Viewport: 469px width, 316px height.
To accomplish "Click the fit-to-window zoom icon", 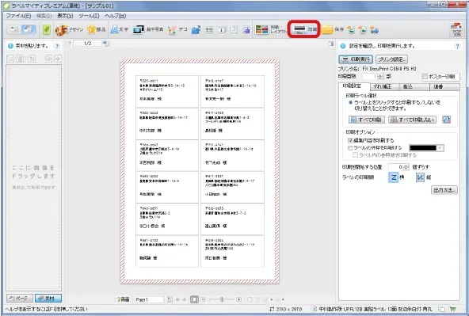I will tap(194, 299).
